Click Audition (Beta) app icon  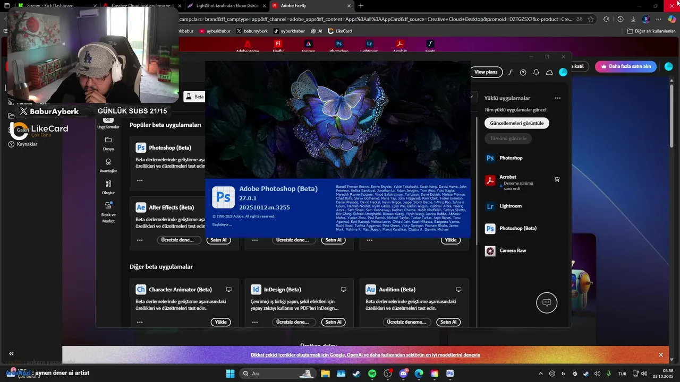[x=371, y=290]
